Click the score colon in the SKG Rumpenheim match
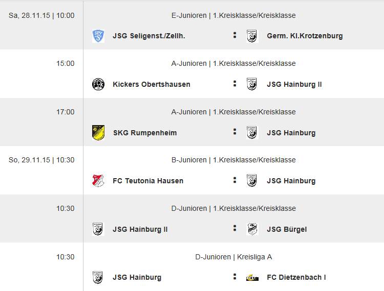The width and height of the screenshot is (384, 291). (x=234, y=132)
